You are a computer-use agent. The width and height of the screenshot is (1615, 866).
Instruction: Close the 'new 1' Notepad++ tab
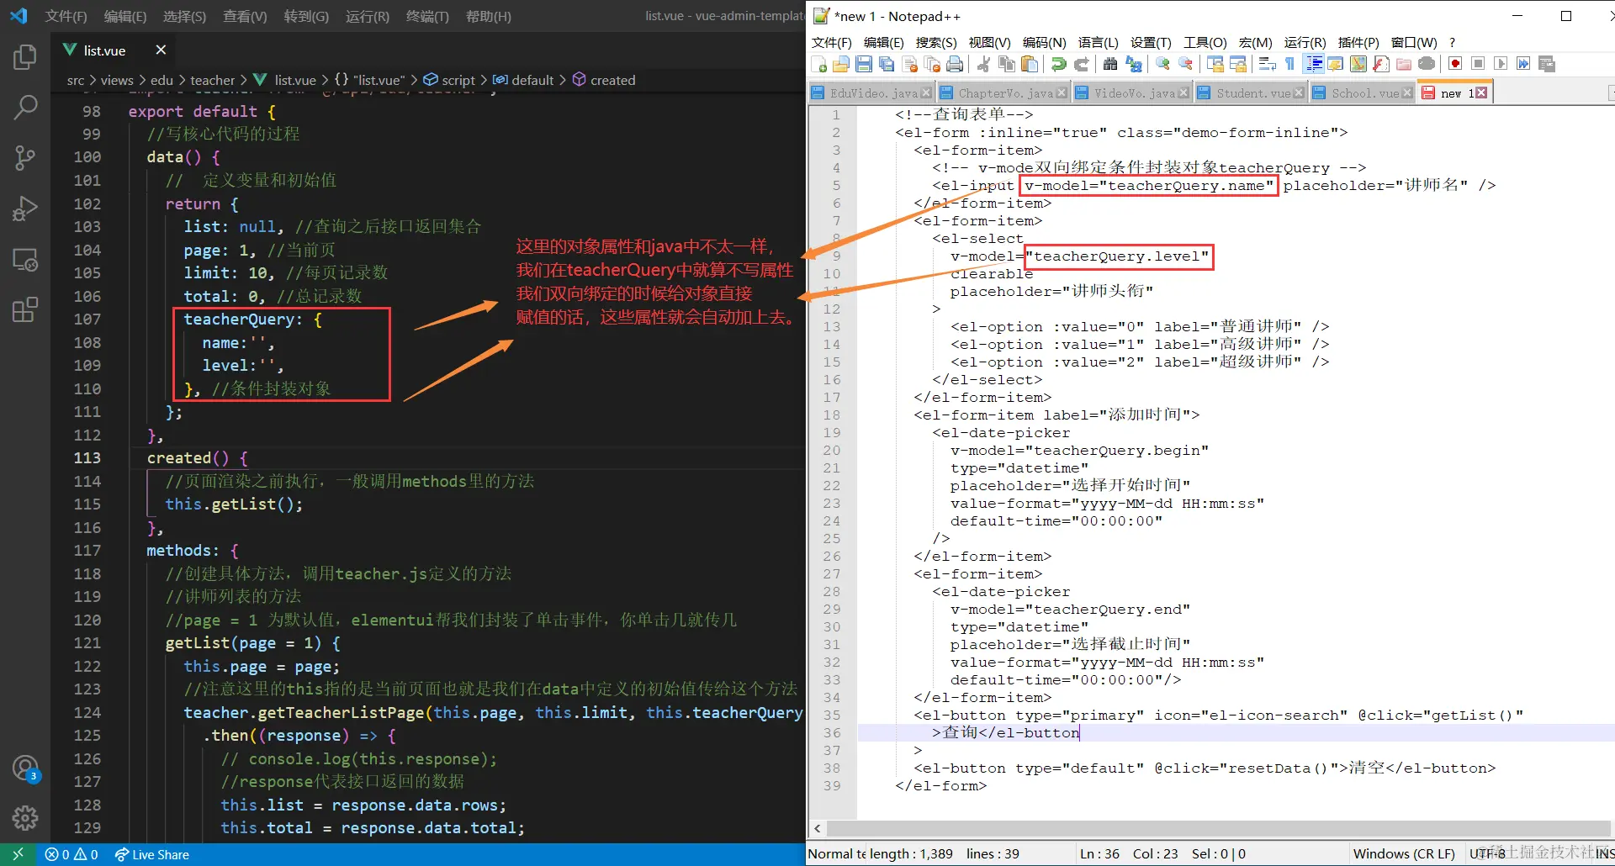tap(1481, 92)
